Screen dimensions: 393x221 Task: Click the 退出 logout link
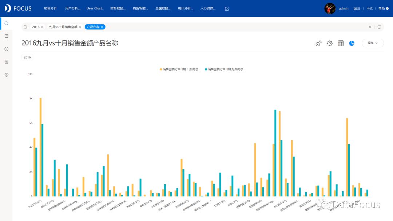pyautogui.click(x=357, y=8)
